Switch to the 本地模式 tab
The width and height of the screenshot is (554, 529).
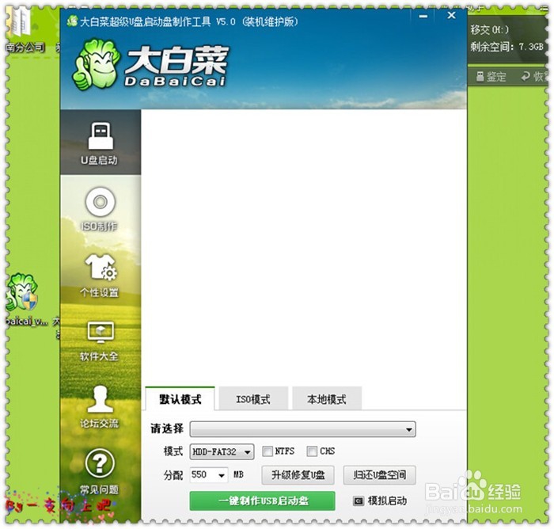(x=327, y=400)
